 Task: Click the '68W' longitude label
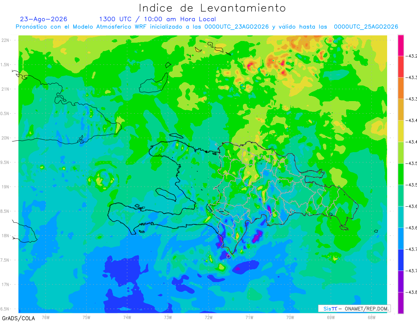[x=371, y=317]
